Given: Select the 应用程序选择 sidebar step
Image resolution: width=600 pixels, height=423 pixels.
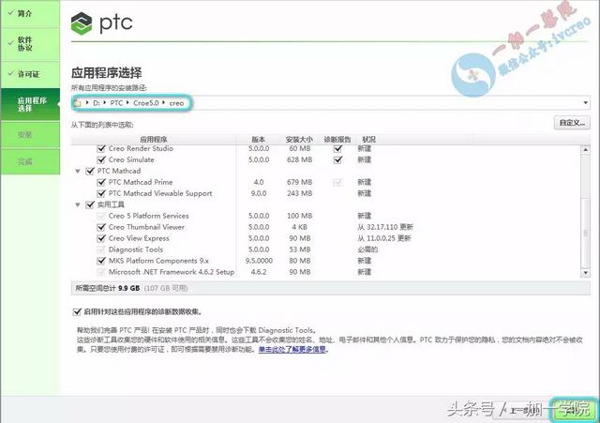Looking at the screenshot, I should tap(30, 104).
